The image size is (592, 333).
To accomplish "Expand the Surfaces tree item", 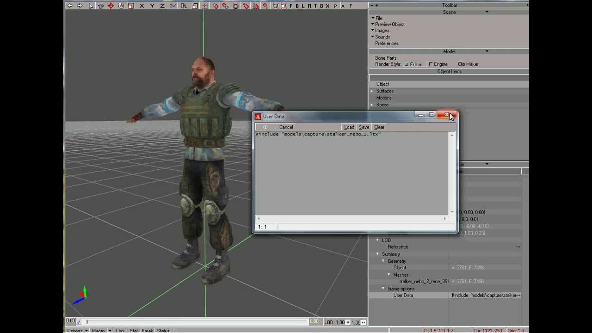I will point(372,91).
